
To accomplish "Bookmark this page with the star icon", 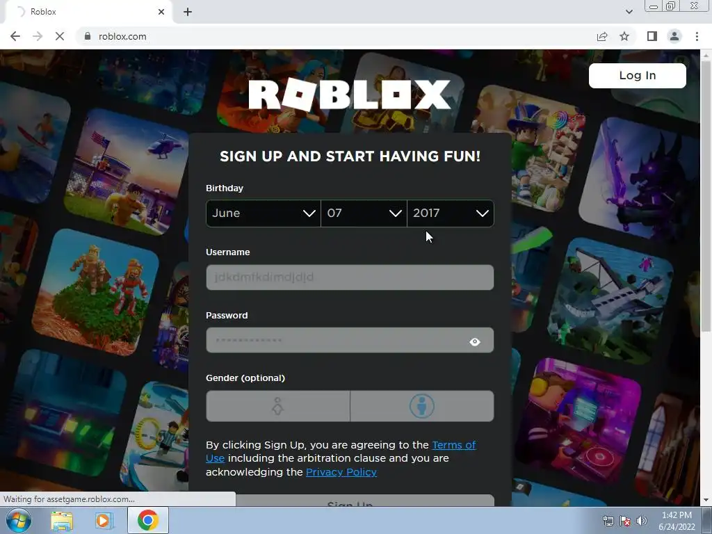I will pos(625,36).
